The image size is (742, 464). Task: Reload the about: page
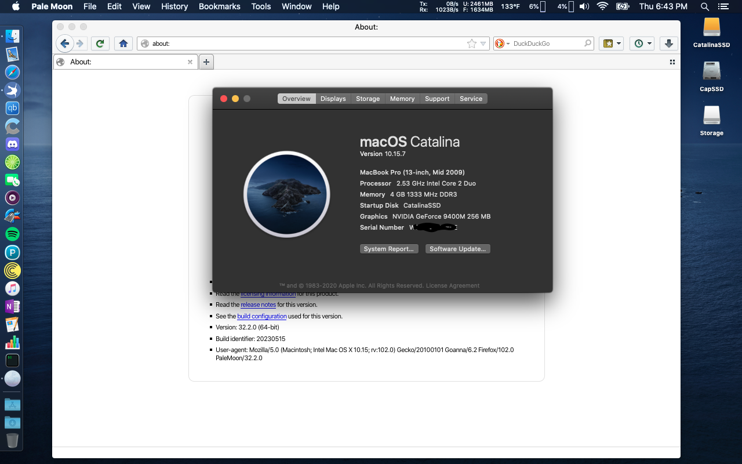click(100, 43)
